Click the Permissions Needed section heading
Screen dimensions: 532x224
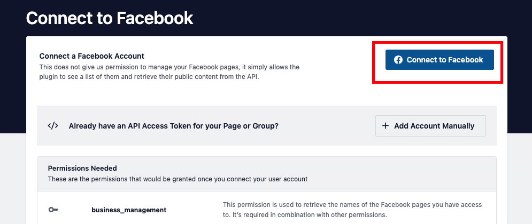pos(82,169)
